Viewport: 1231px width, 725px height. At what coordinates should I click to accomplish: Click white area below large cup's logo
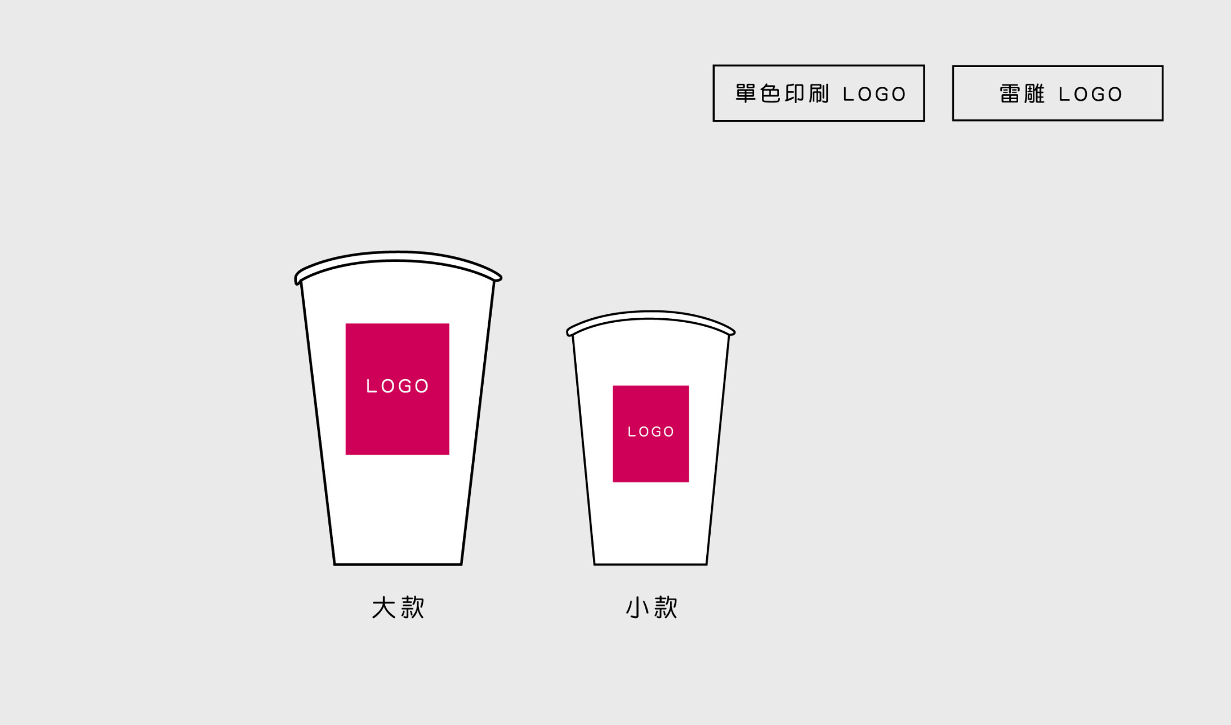click(x=398, y=507)
